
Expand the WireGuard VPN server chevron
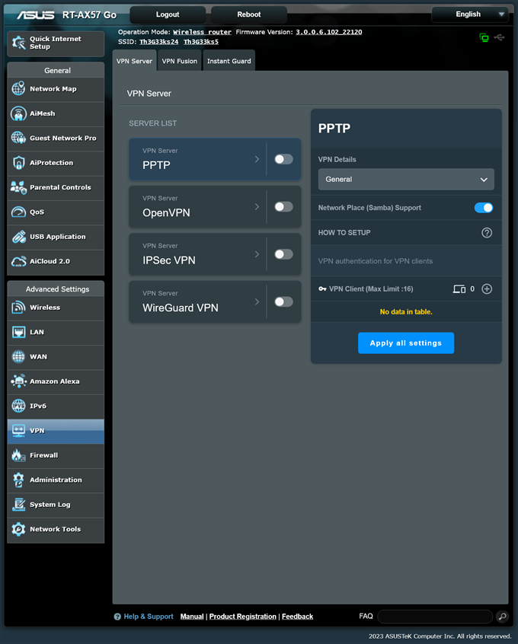coord(257,302)
